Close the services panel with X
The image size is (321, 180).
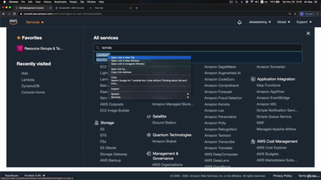308,33
